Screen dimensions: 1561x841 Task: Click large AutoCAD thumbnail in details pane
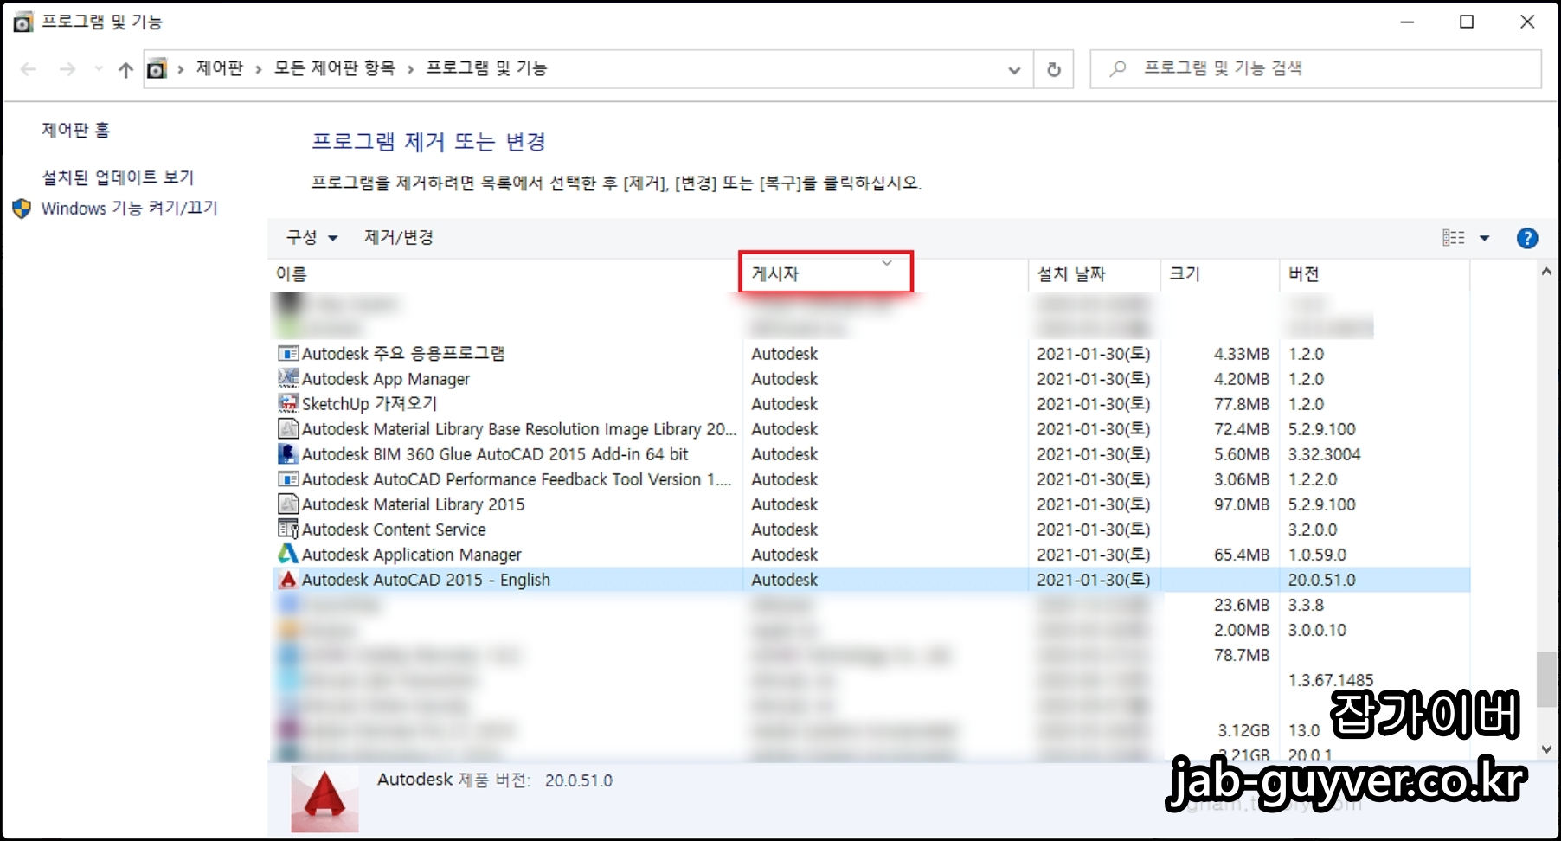[x=324, y=799]
